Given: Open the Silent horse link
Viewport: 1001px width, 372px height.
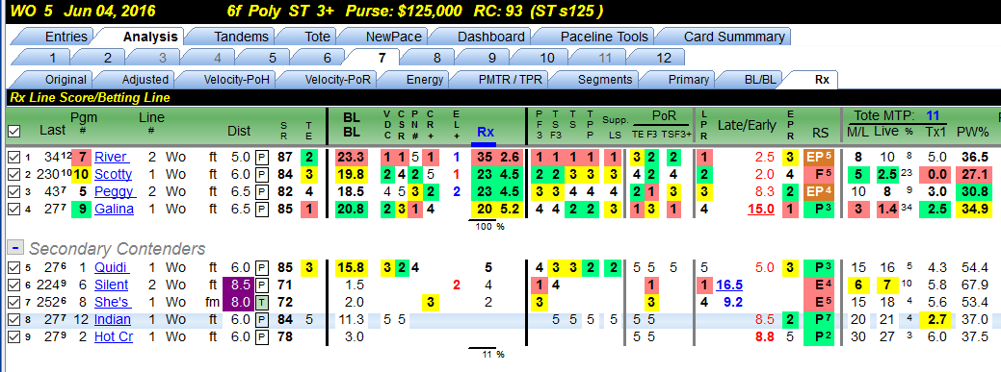Looking at the screenshot, I should [111, 285].
